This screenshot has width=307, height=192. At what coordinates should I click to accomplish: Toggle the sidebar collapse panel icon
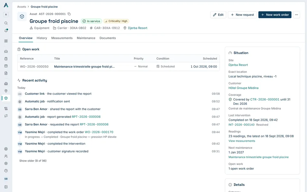pos(6,187)
